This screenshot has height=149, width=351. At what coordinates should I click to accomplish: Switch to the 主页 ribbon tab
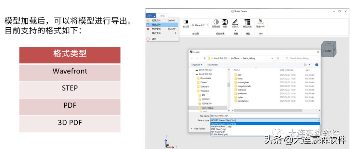(162, 16)
